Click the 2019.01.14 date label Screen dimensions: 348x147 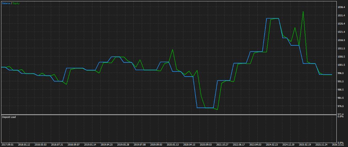coord(90,144)
